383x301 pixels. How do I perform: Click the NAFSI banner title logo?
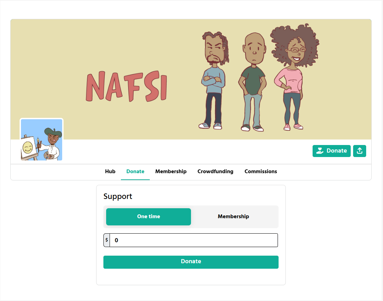[126, 86]
